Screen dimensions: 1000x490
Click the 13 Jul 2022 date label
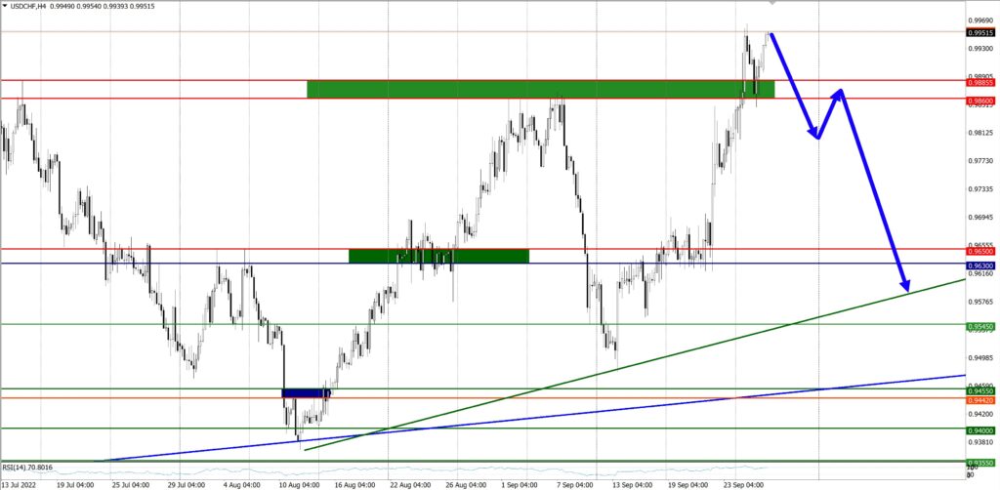[21, 483]
